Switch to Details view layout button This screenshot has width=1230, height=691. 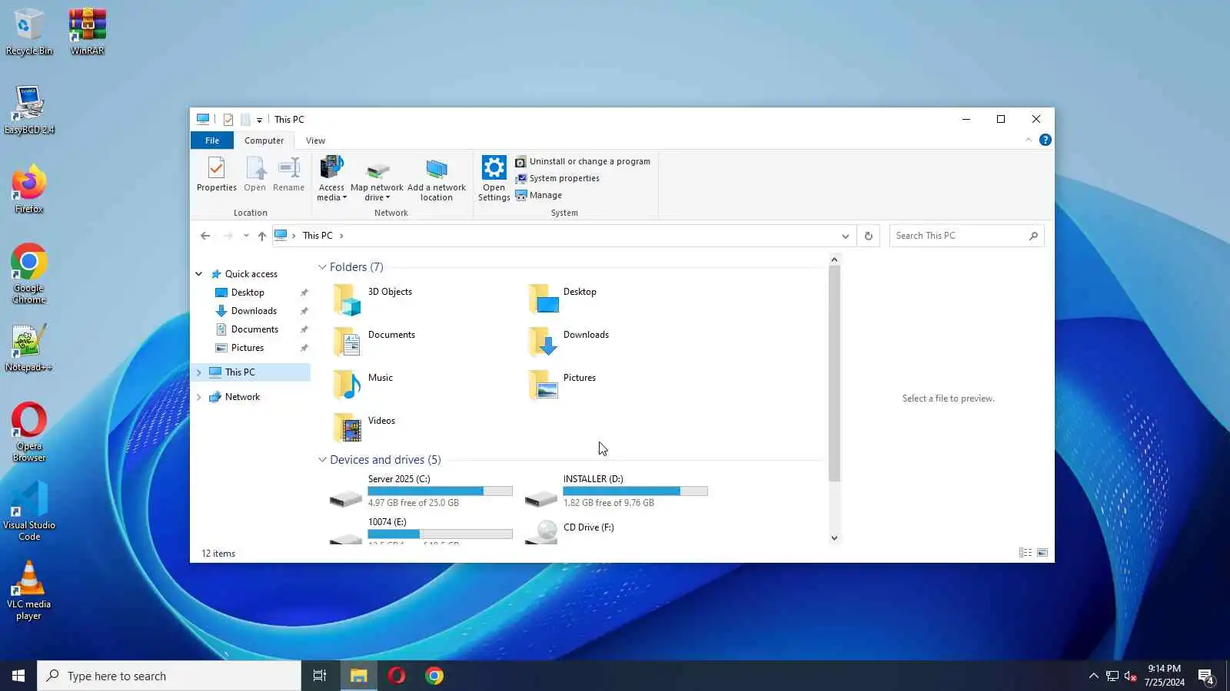coord(1026,553)
